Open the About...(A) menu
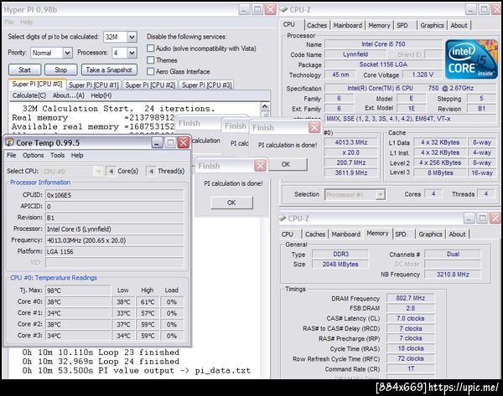This screenshot has width=503, height=396. 69,95
